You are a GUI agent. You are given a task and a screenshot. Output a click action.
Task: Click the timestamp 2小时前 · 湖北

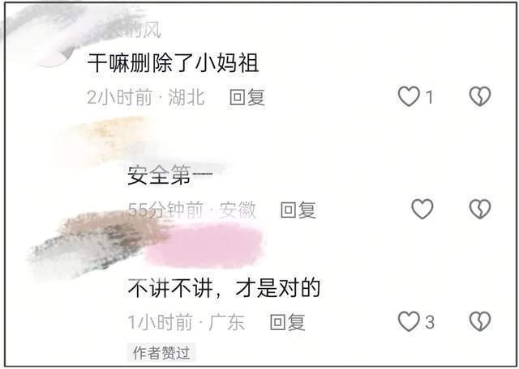click(x=146, y=97)
